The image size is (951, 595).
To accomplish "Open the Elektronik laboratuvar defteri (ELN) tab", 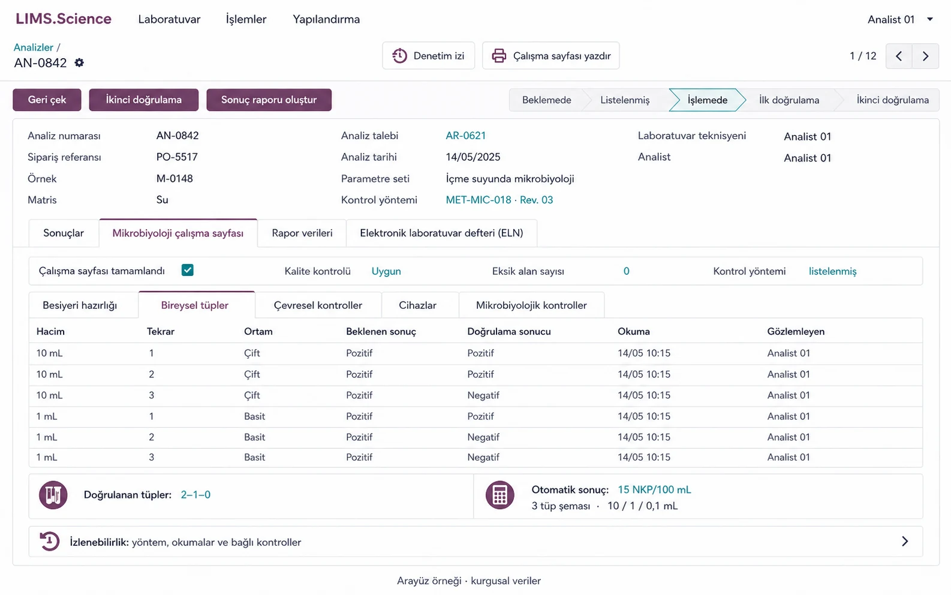I will click(441, 233).
